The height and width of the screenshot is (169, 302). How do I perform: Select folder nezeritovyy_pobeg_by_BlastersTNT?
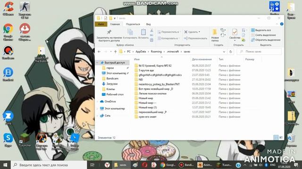click(x=159, y=84)
